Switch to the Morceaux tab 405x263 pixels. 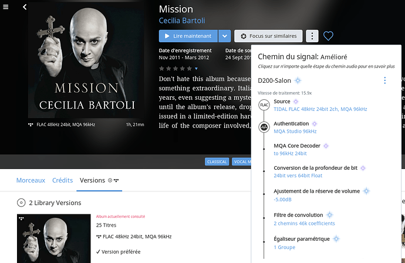[31, 180]
